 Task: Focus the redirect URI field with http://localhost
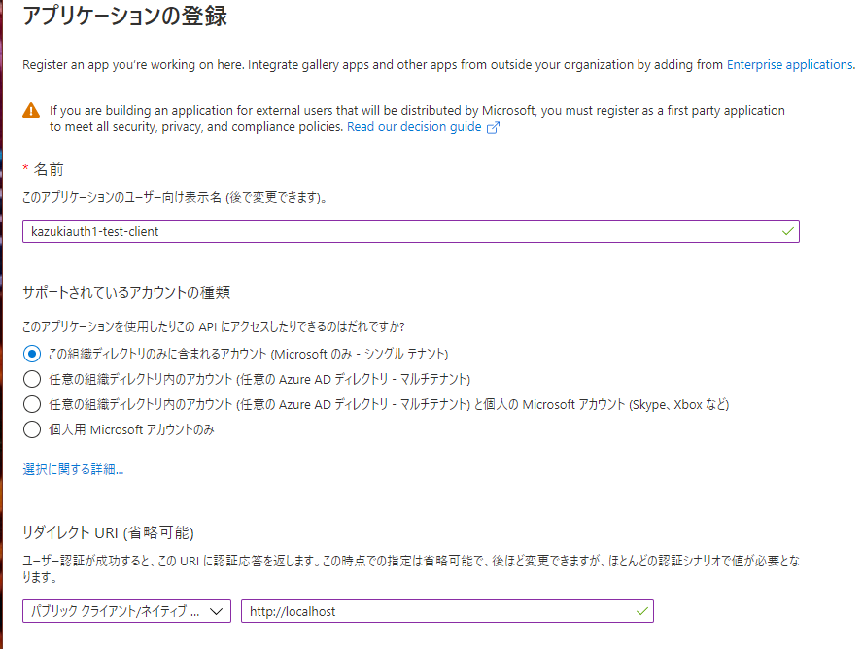[447, 611]
